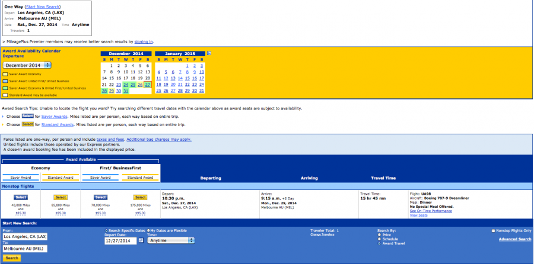Open the Advanced Search link
Screen dimensions: 534x264
coord(514,239)
